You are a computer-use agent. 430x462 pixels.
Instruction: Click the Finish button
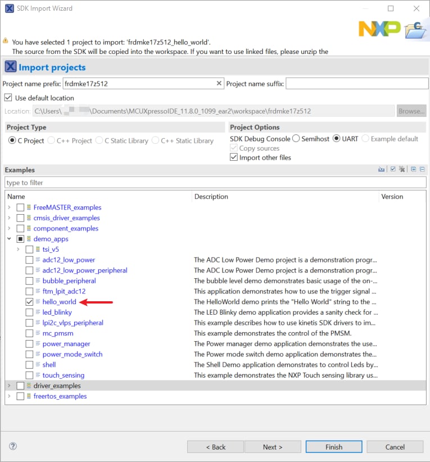tap(333, 447)
